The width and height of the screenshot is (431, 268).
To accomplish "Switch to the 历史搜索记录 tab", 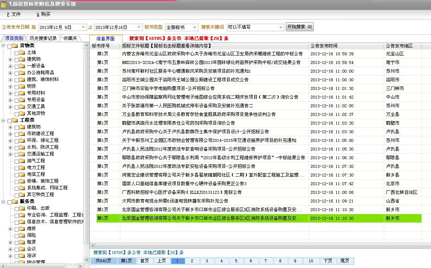I will pyautogui.click(x=43, y=38).
